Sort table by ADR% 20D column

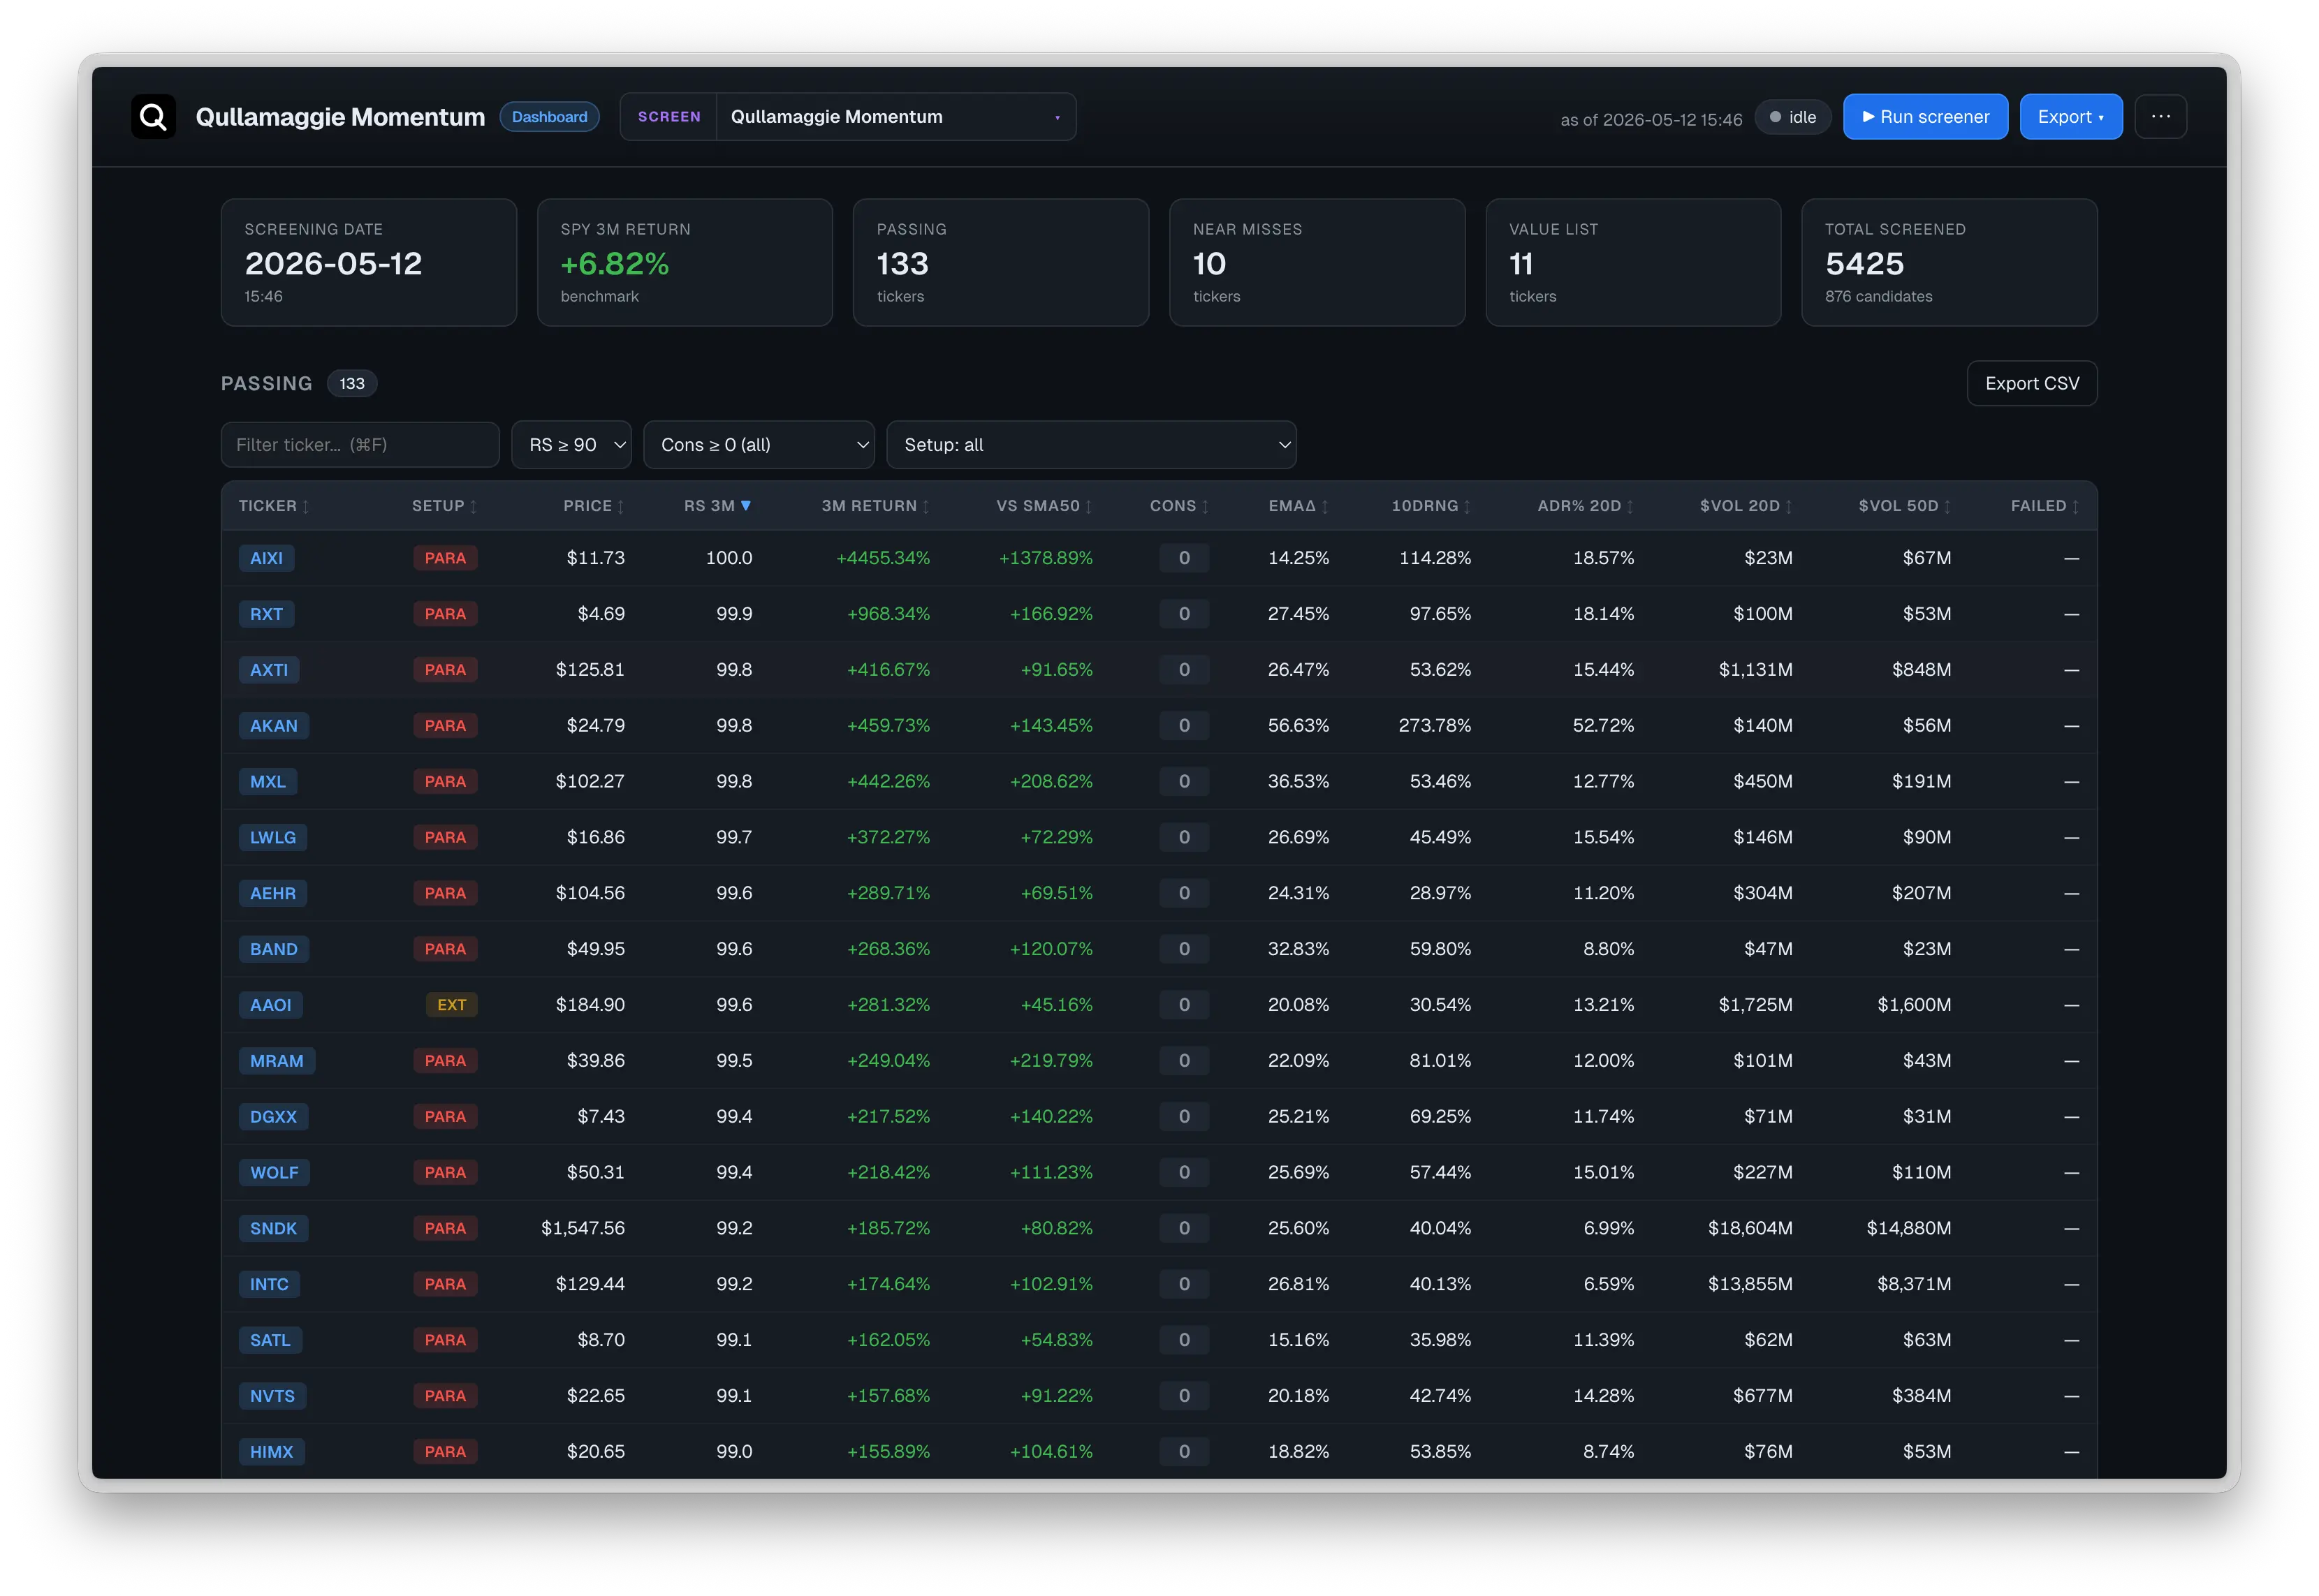coord(1585,506)
